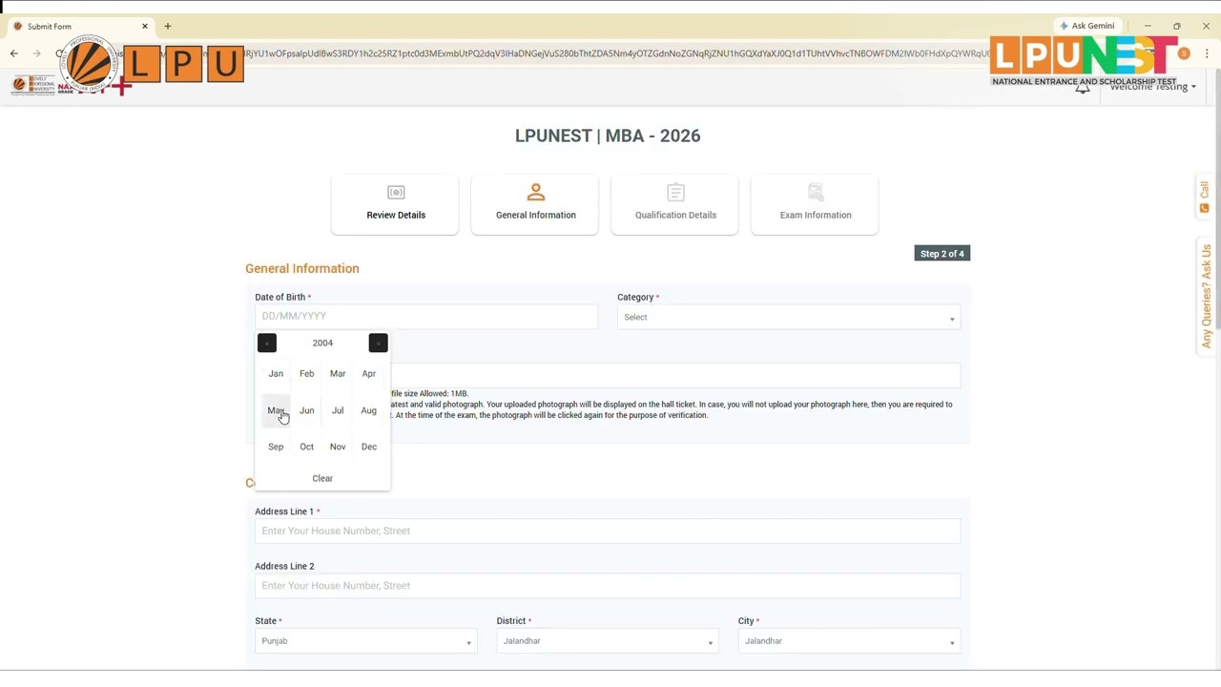Click the 2004 year header in the date picker
Screen dimensions: 1221x687
[x=322, y=343]
